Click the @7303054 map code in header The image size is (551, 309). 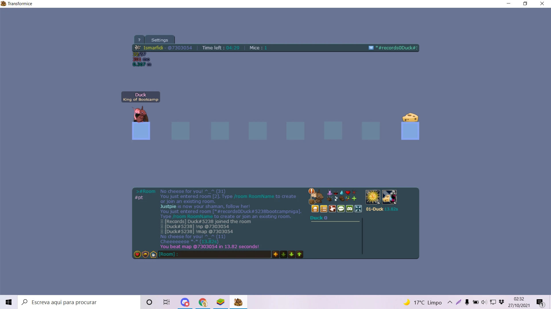[x=180, y=48]
